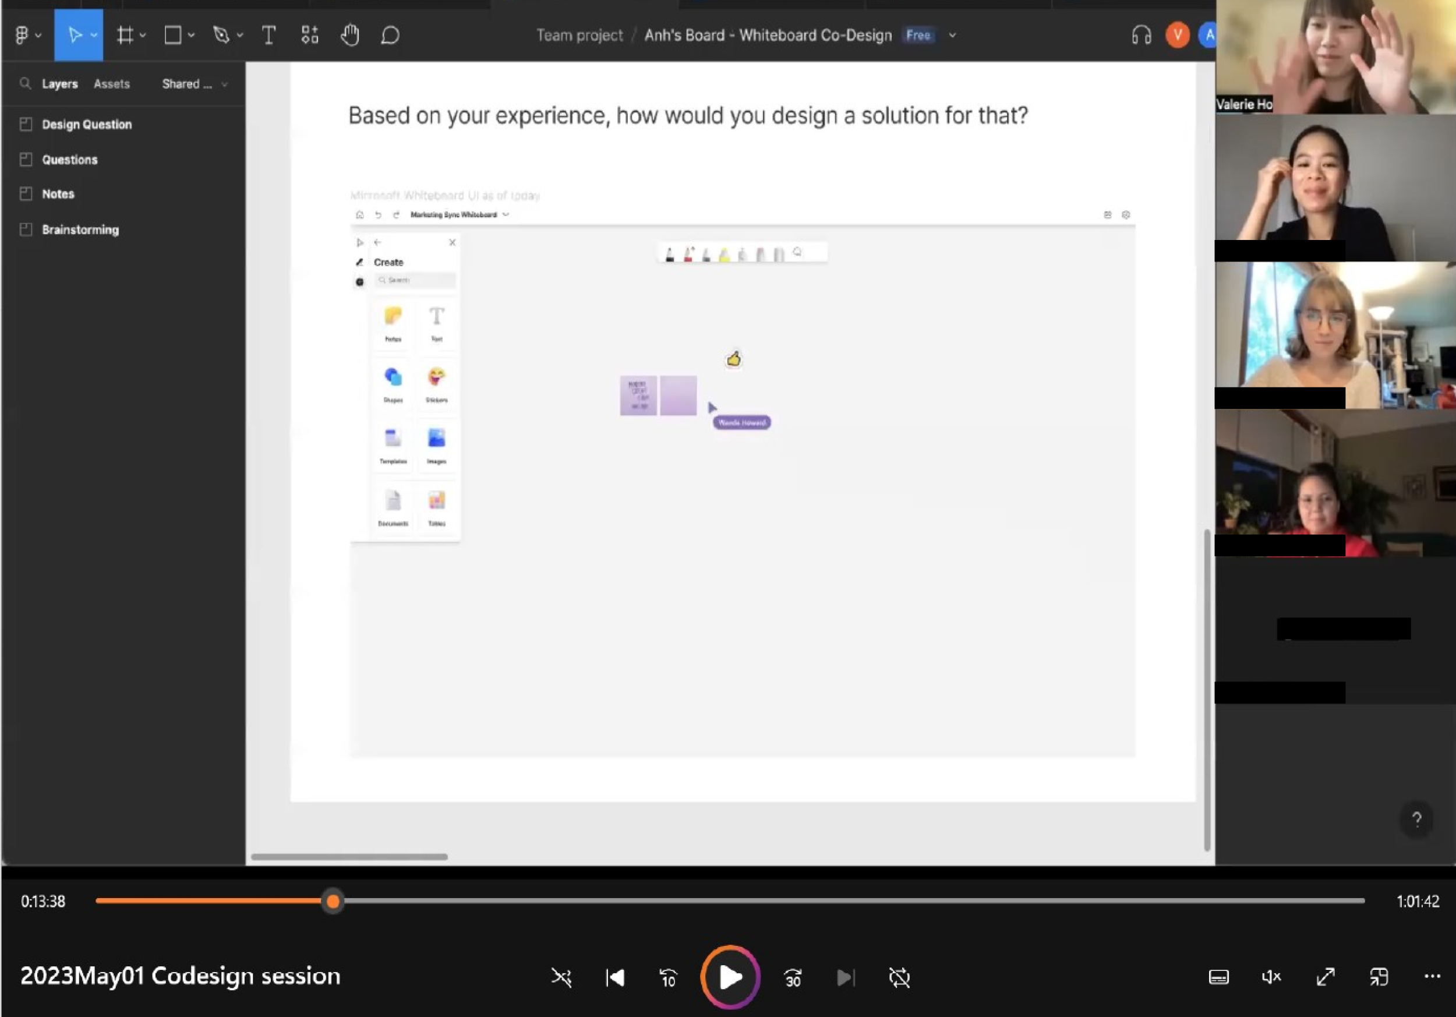Expand the Shape tool options arrow
Viewport: 1456px width, 1017px height.
pos(192,35)
